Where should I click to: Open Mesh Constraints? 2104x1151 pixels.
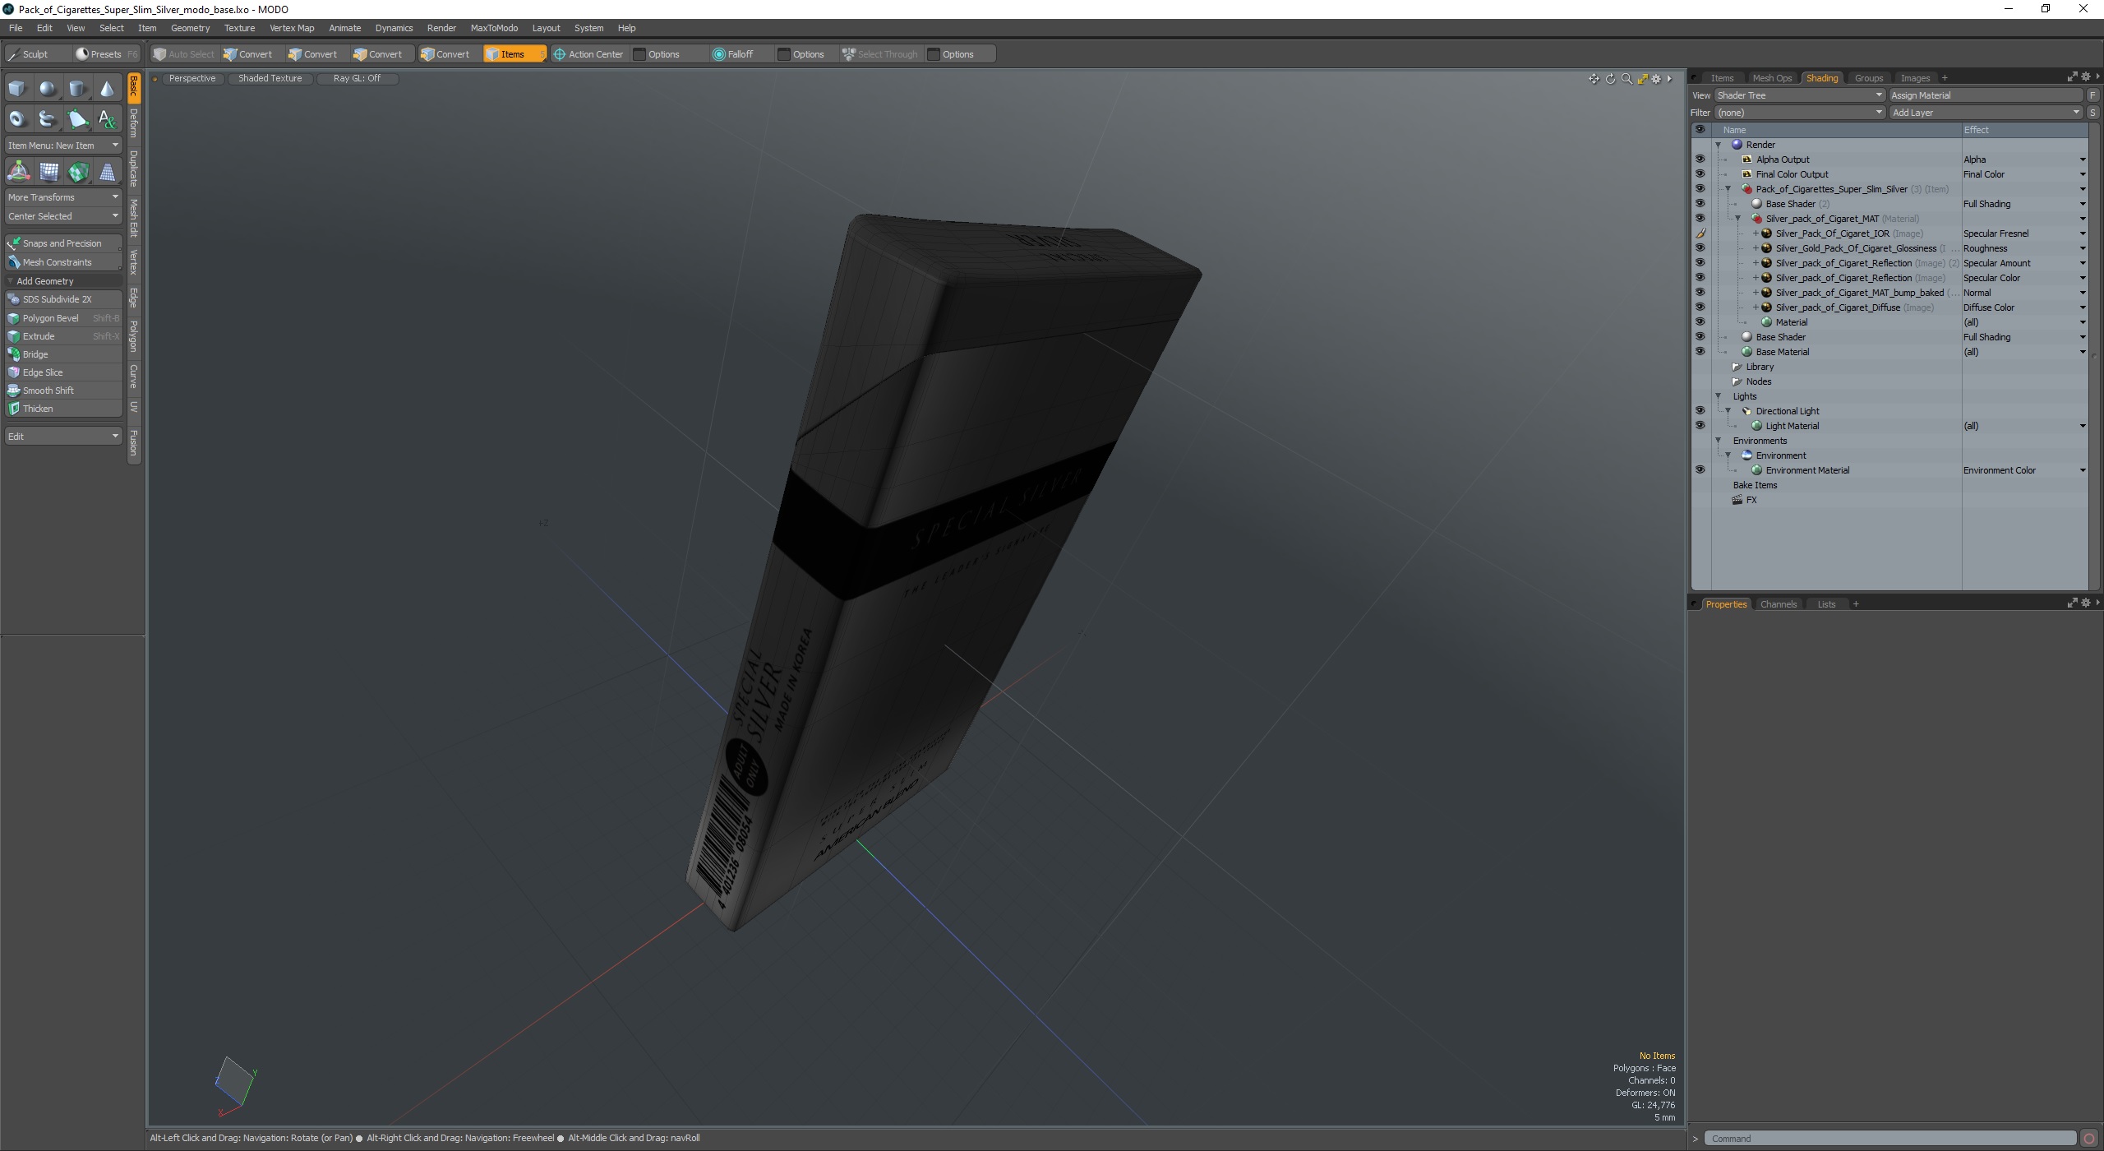click(x=63, y=262)
